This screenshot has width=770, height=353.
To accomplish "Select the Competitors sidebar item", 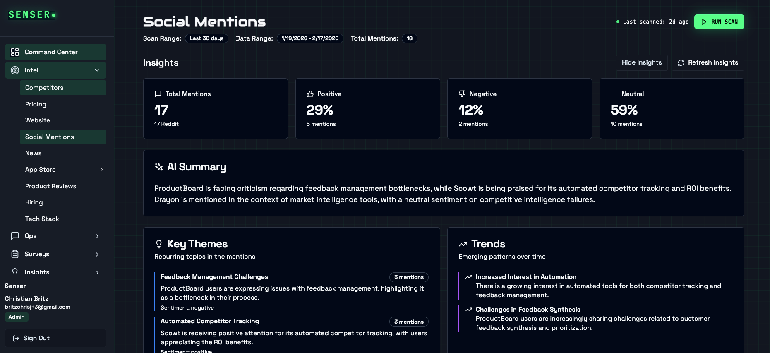I will pos(44,88).
